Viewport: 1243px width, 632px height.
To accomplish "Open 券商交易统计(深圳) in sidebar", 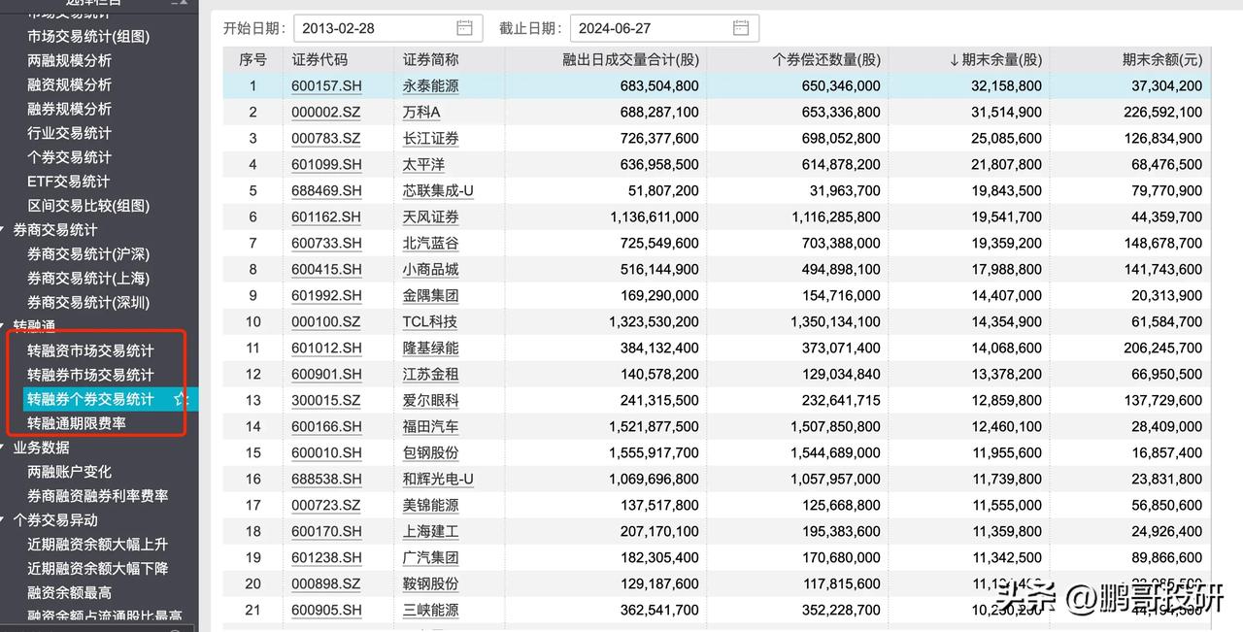I will point(88,303).
